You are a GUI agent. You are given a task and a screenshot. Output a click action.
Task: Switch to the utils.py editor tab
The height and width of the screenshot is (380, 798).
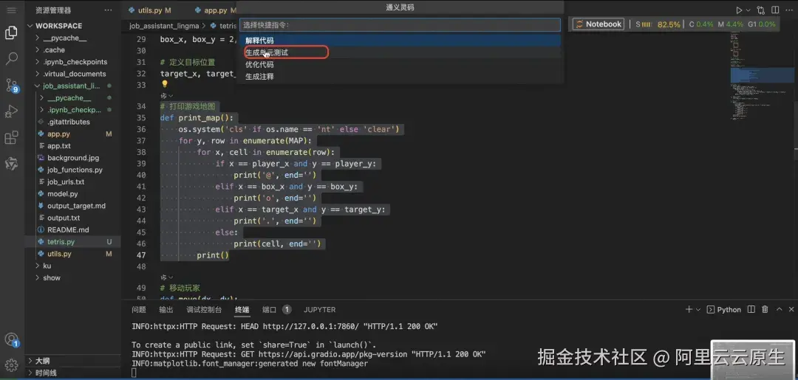pyautogui.click(x=154, y=10)
